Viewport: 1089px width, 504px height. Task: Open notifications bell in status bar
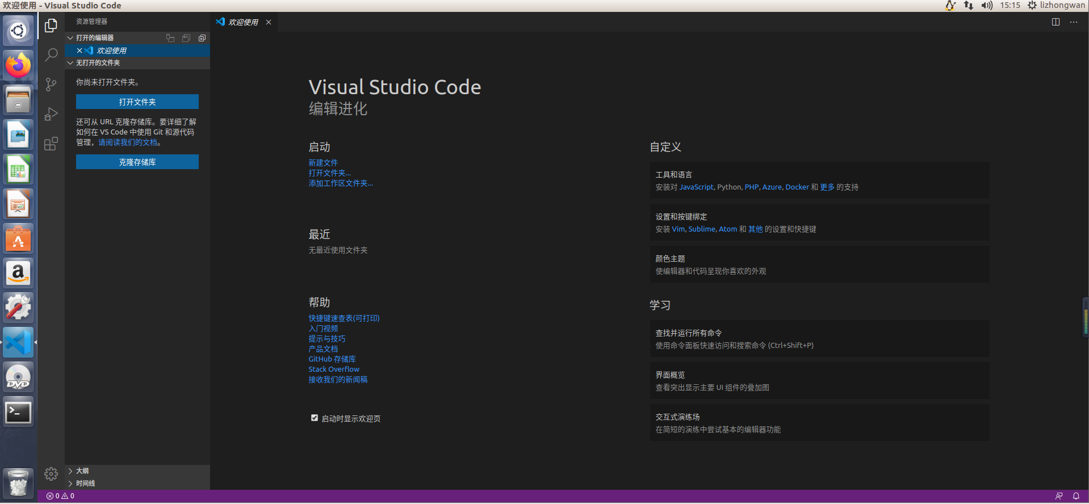1076,496
